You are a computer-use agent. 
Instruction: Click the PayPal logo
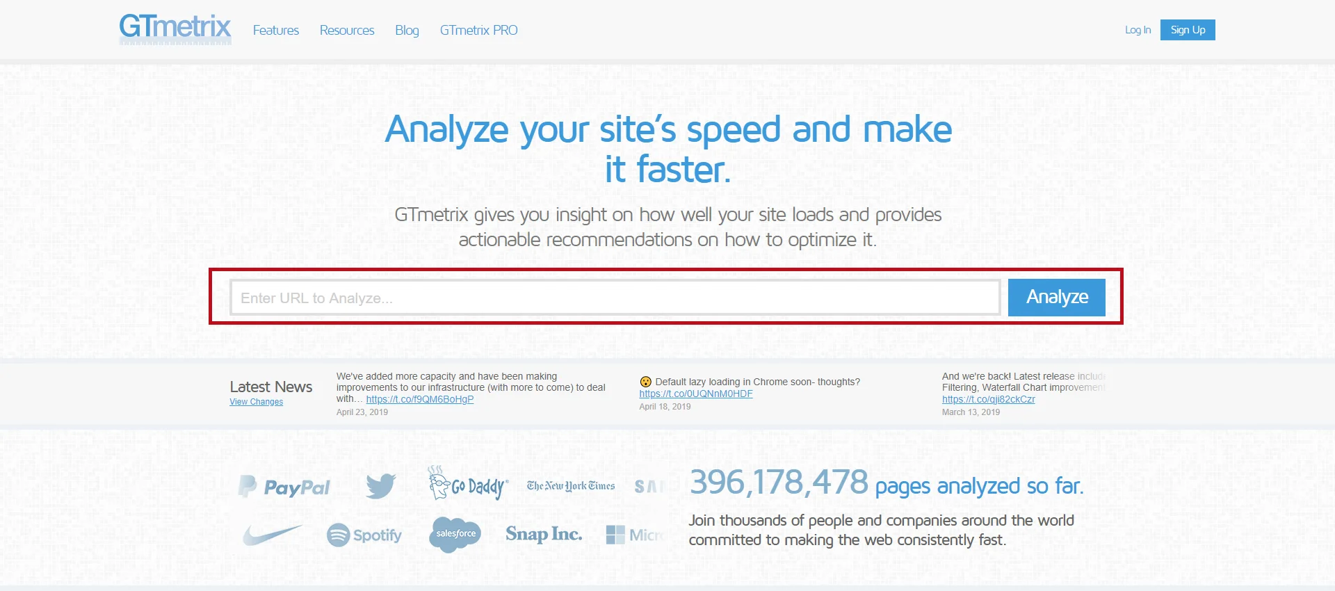pyautogui.click(x=284, y=487)
